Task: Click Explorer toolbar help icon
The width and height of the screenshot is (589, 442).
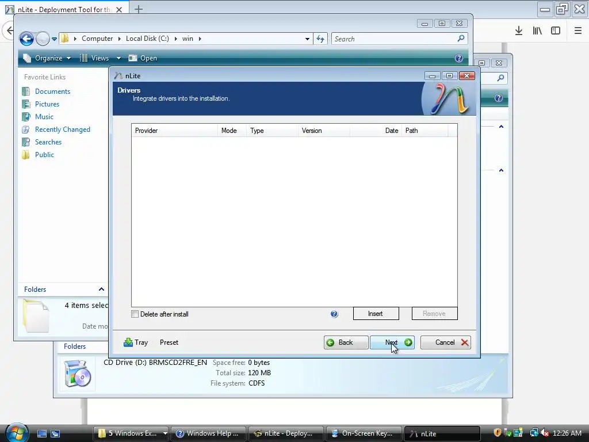Action: (458, 58)
